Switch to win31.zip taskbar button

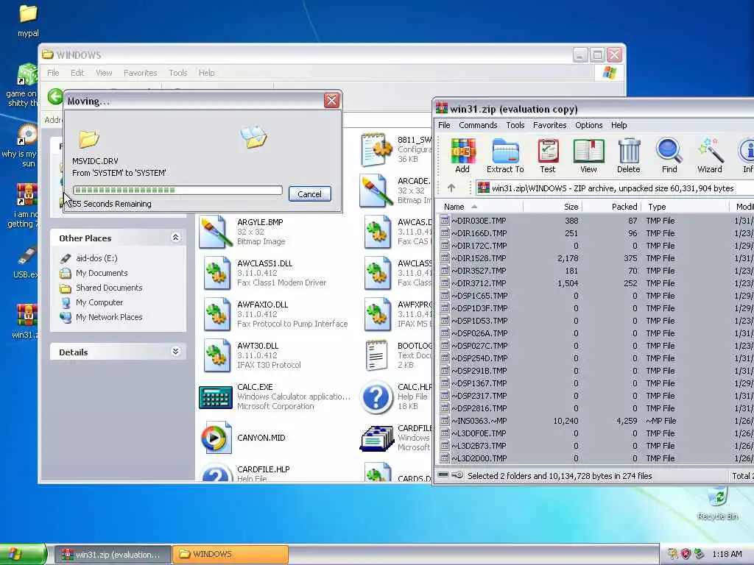112,555
